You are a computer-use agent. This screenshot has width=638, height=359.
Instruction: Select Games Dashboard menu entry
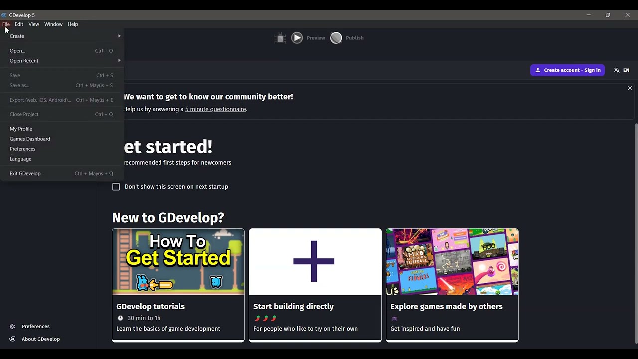62,139
